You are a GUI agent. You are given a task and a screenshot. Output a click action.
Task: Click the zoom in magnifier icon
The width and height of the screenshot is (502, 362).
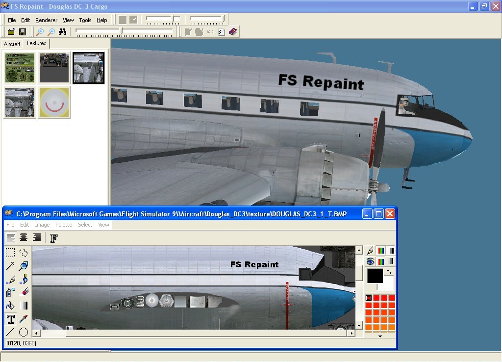[x=40, y=32]
